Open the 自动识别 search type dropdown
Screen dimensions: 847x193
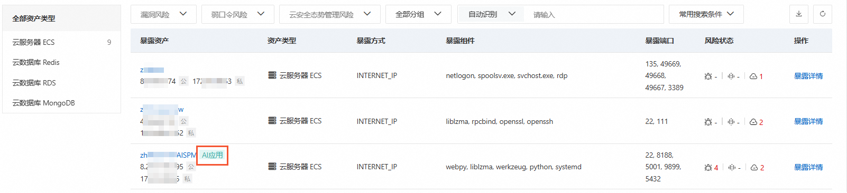491,14
